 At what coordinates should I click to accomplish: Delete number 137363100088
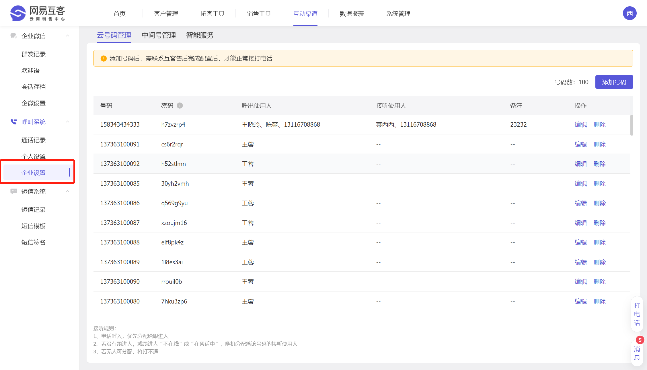click(600, 242)
